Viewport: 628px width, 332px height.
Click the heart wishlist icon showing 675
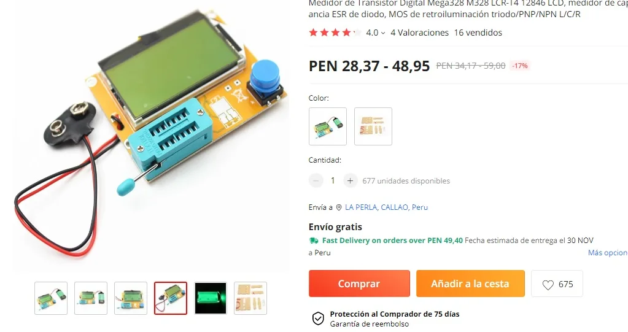[x=548, y=285]
